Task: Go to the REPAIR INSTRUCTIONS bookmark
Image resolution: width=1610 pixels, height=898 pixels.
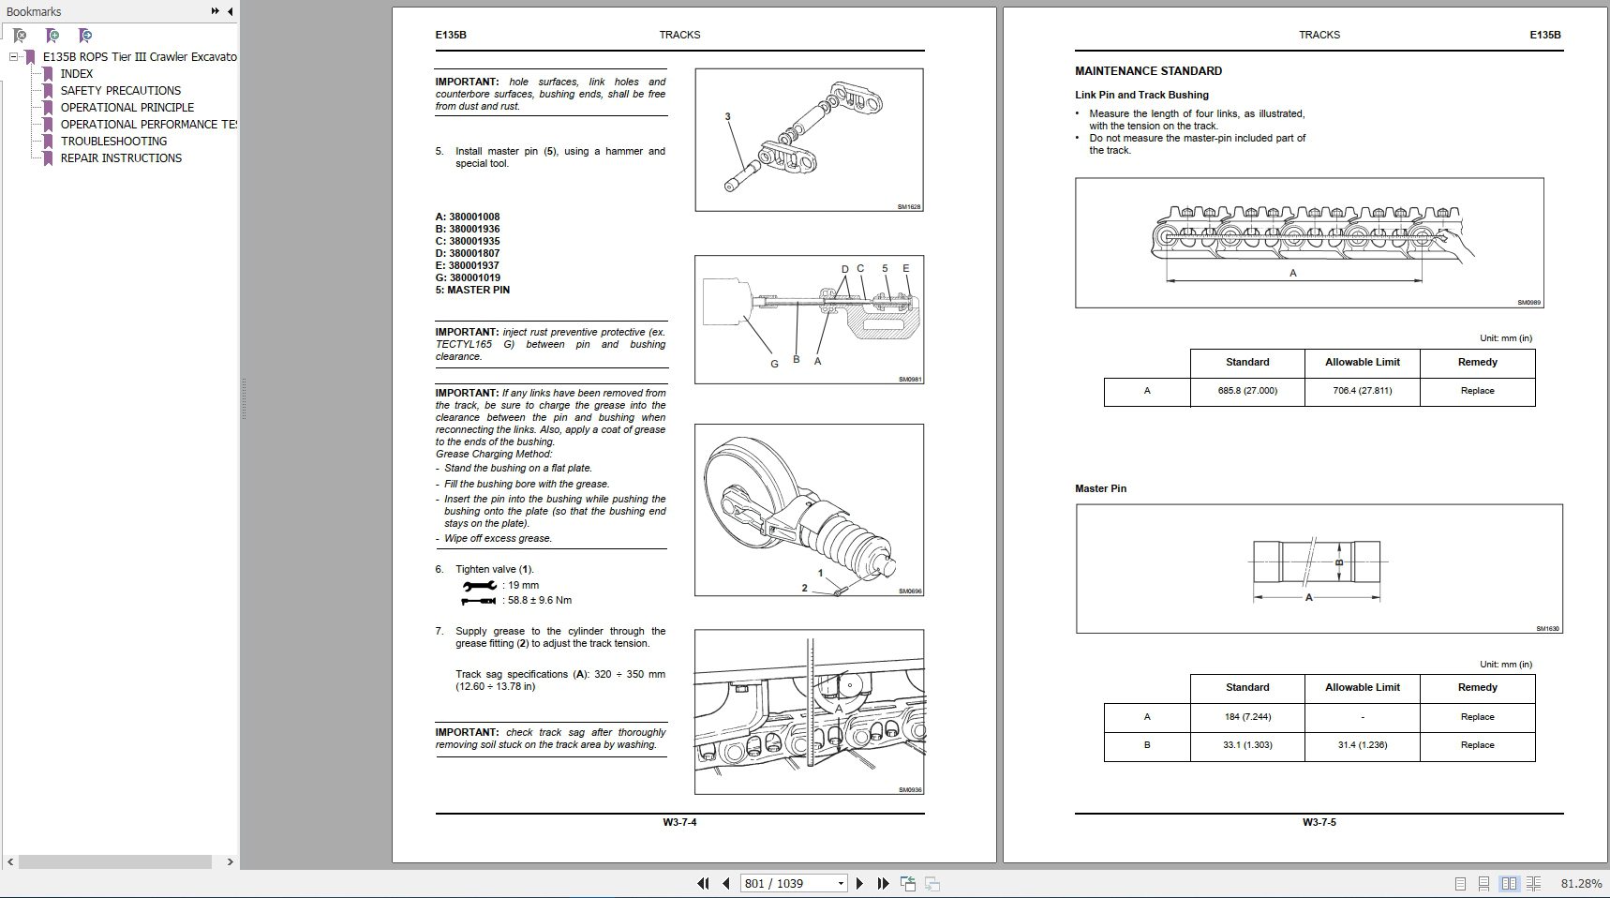Action: [121, 157]
